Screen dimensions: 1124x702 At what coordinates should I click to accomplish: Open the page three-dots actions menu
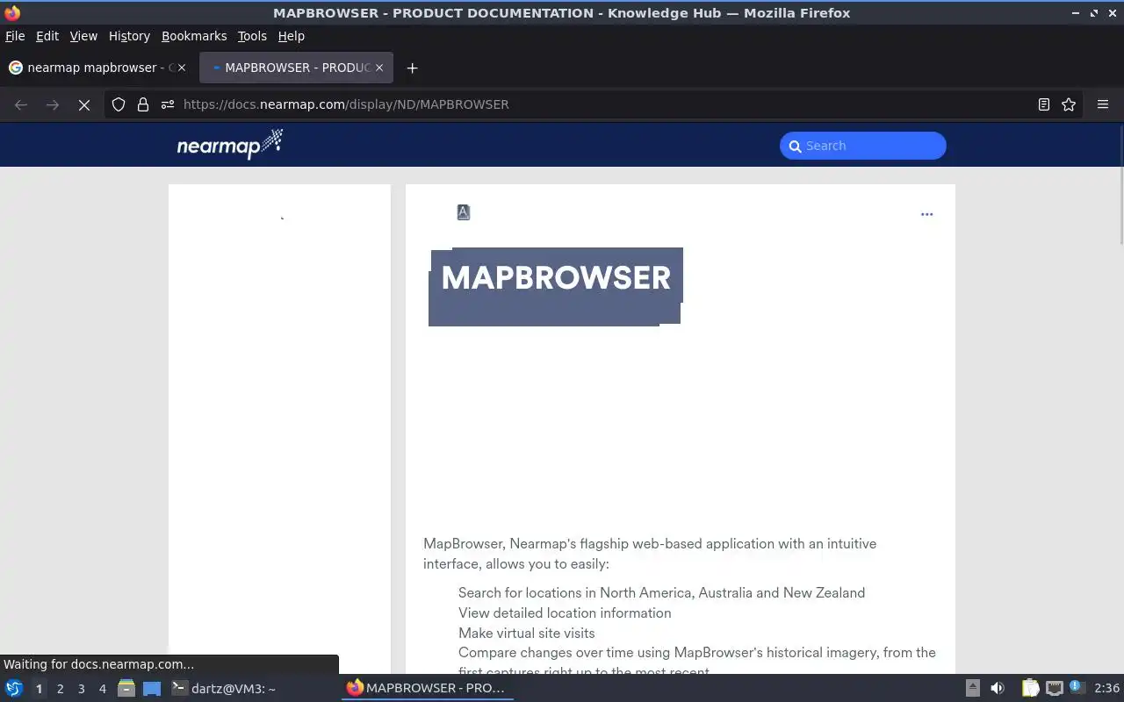[926, 214]
